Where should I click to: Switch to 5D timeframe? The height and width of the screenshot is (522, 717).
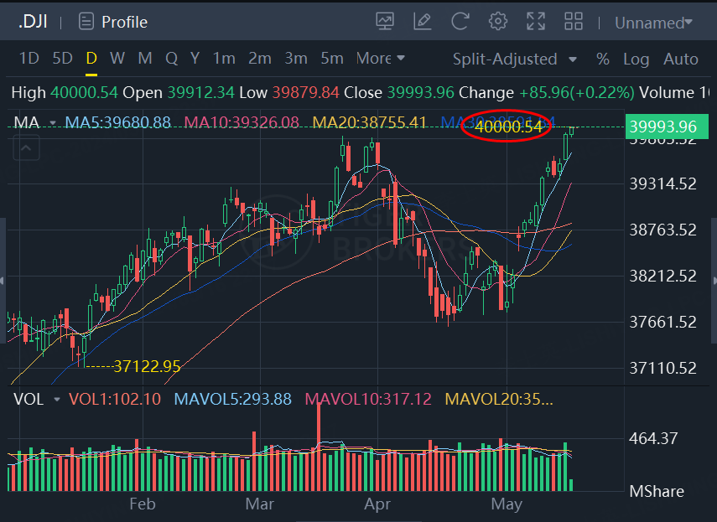click(63, 59)
